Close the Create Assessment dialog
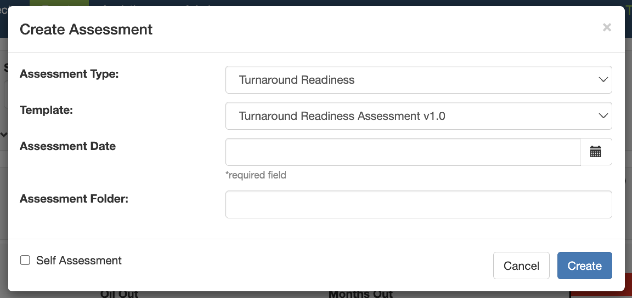Image resolution: width=632 pixels, height=298 pixels. pyautogui.click(x=607, y=27)
